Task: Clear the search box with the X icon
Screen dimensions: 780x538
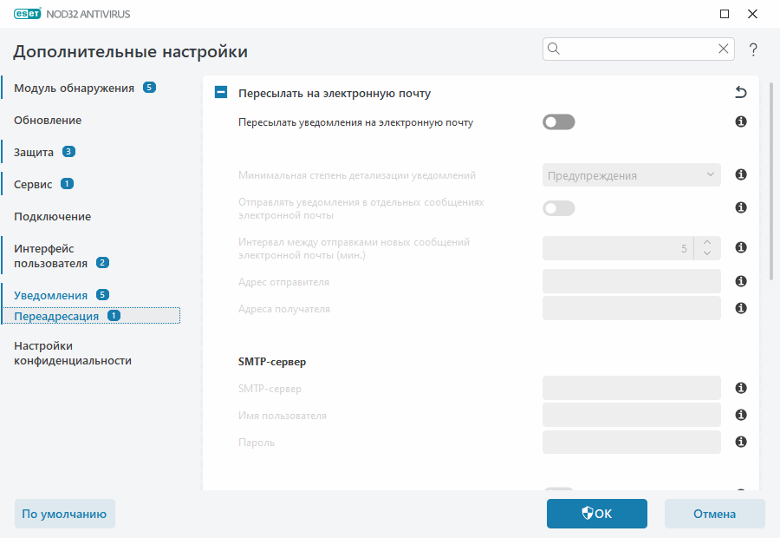Action: click(x=724, y=49)
